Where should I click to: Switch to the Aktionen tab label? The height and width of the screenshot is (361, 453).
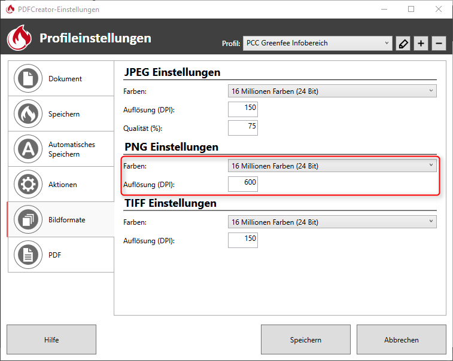click(x=63, y=185)
